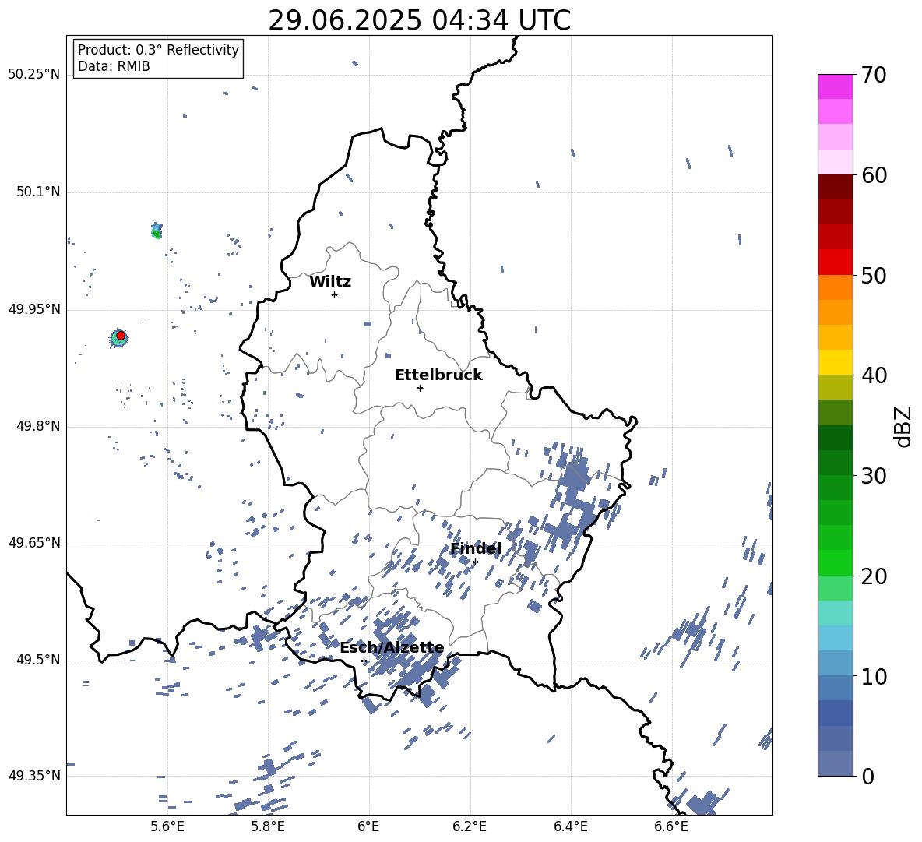
Task: Click the Product: 0.3° Reflectivity text
Action: [x=158, y=49]
